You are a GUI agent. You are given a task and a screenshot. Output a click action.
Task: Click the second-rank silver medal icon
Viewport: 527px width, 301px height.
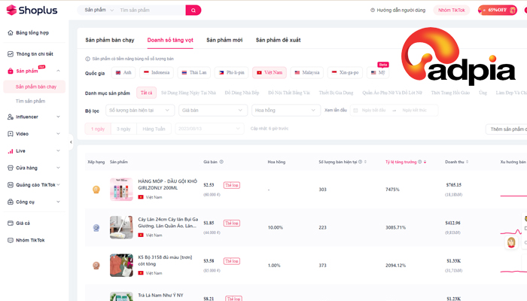[96, 227]
